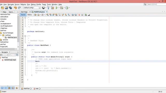Close the MathTest.java tab
The width and height of the screenshot is (166, 93).
tap(47, 12)
